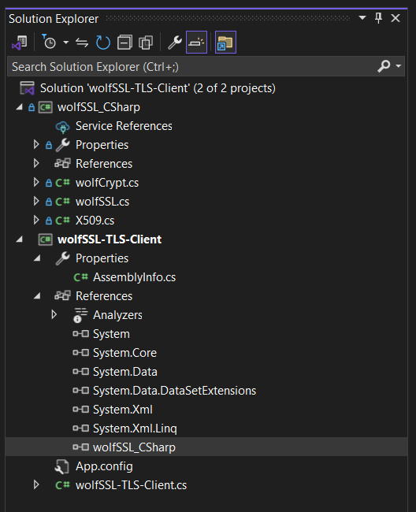Click the solution icon beside Solution node
416x512 pixels.
[27, 88]
